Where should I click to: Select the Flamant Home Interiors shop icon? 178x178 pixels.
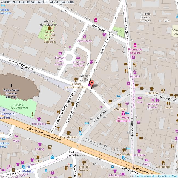60,53
